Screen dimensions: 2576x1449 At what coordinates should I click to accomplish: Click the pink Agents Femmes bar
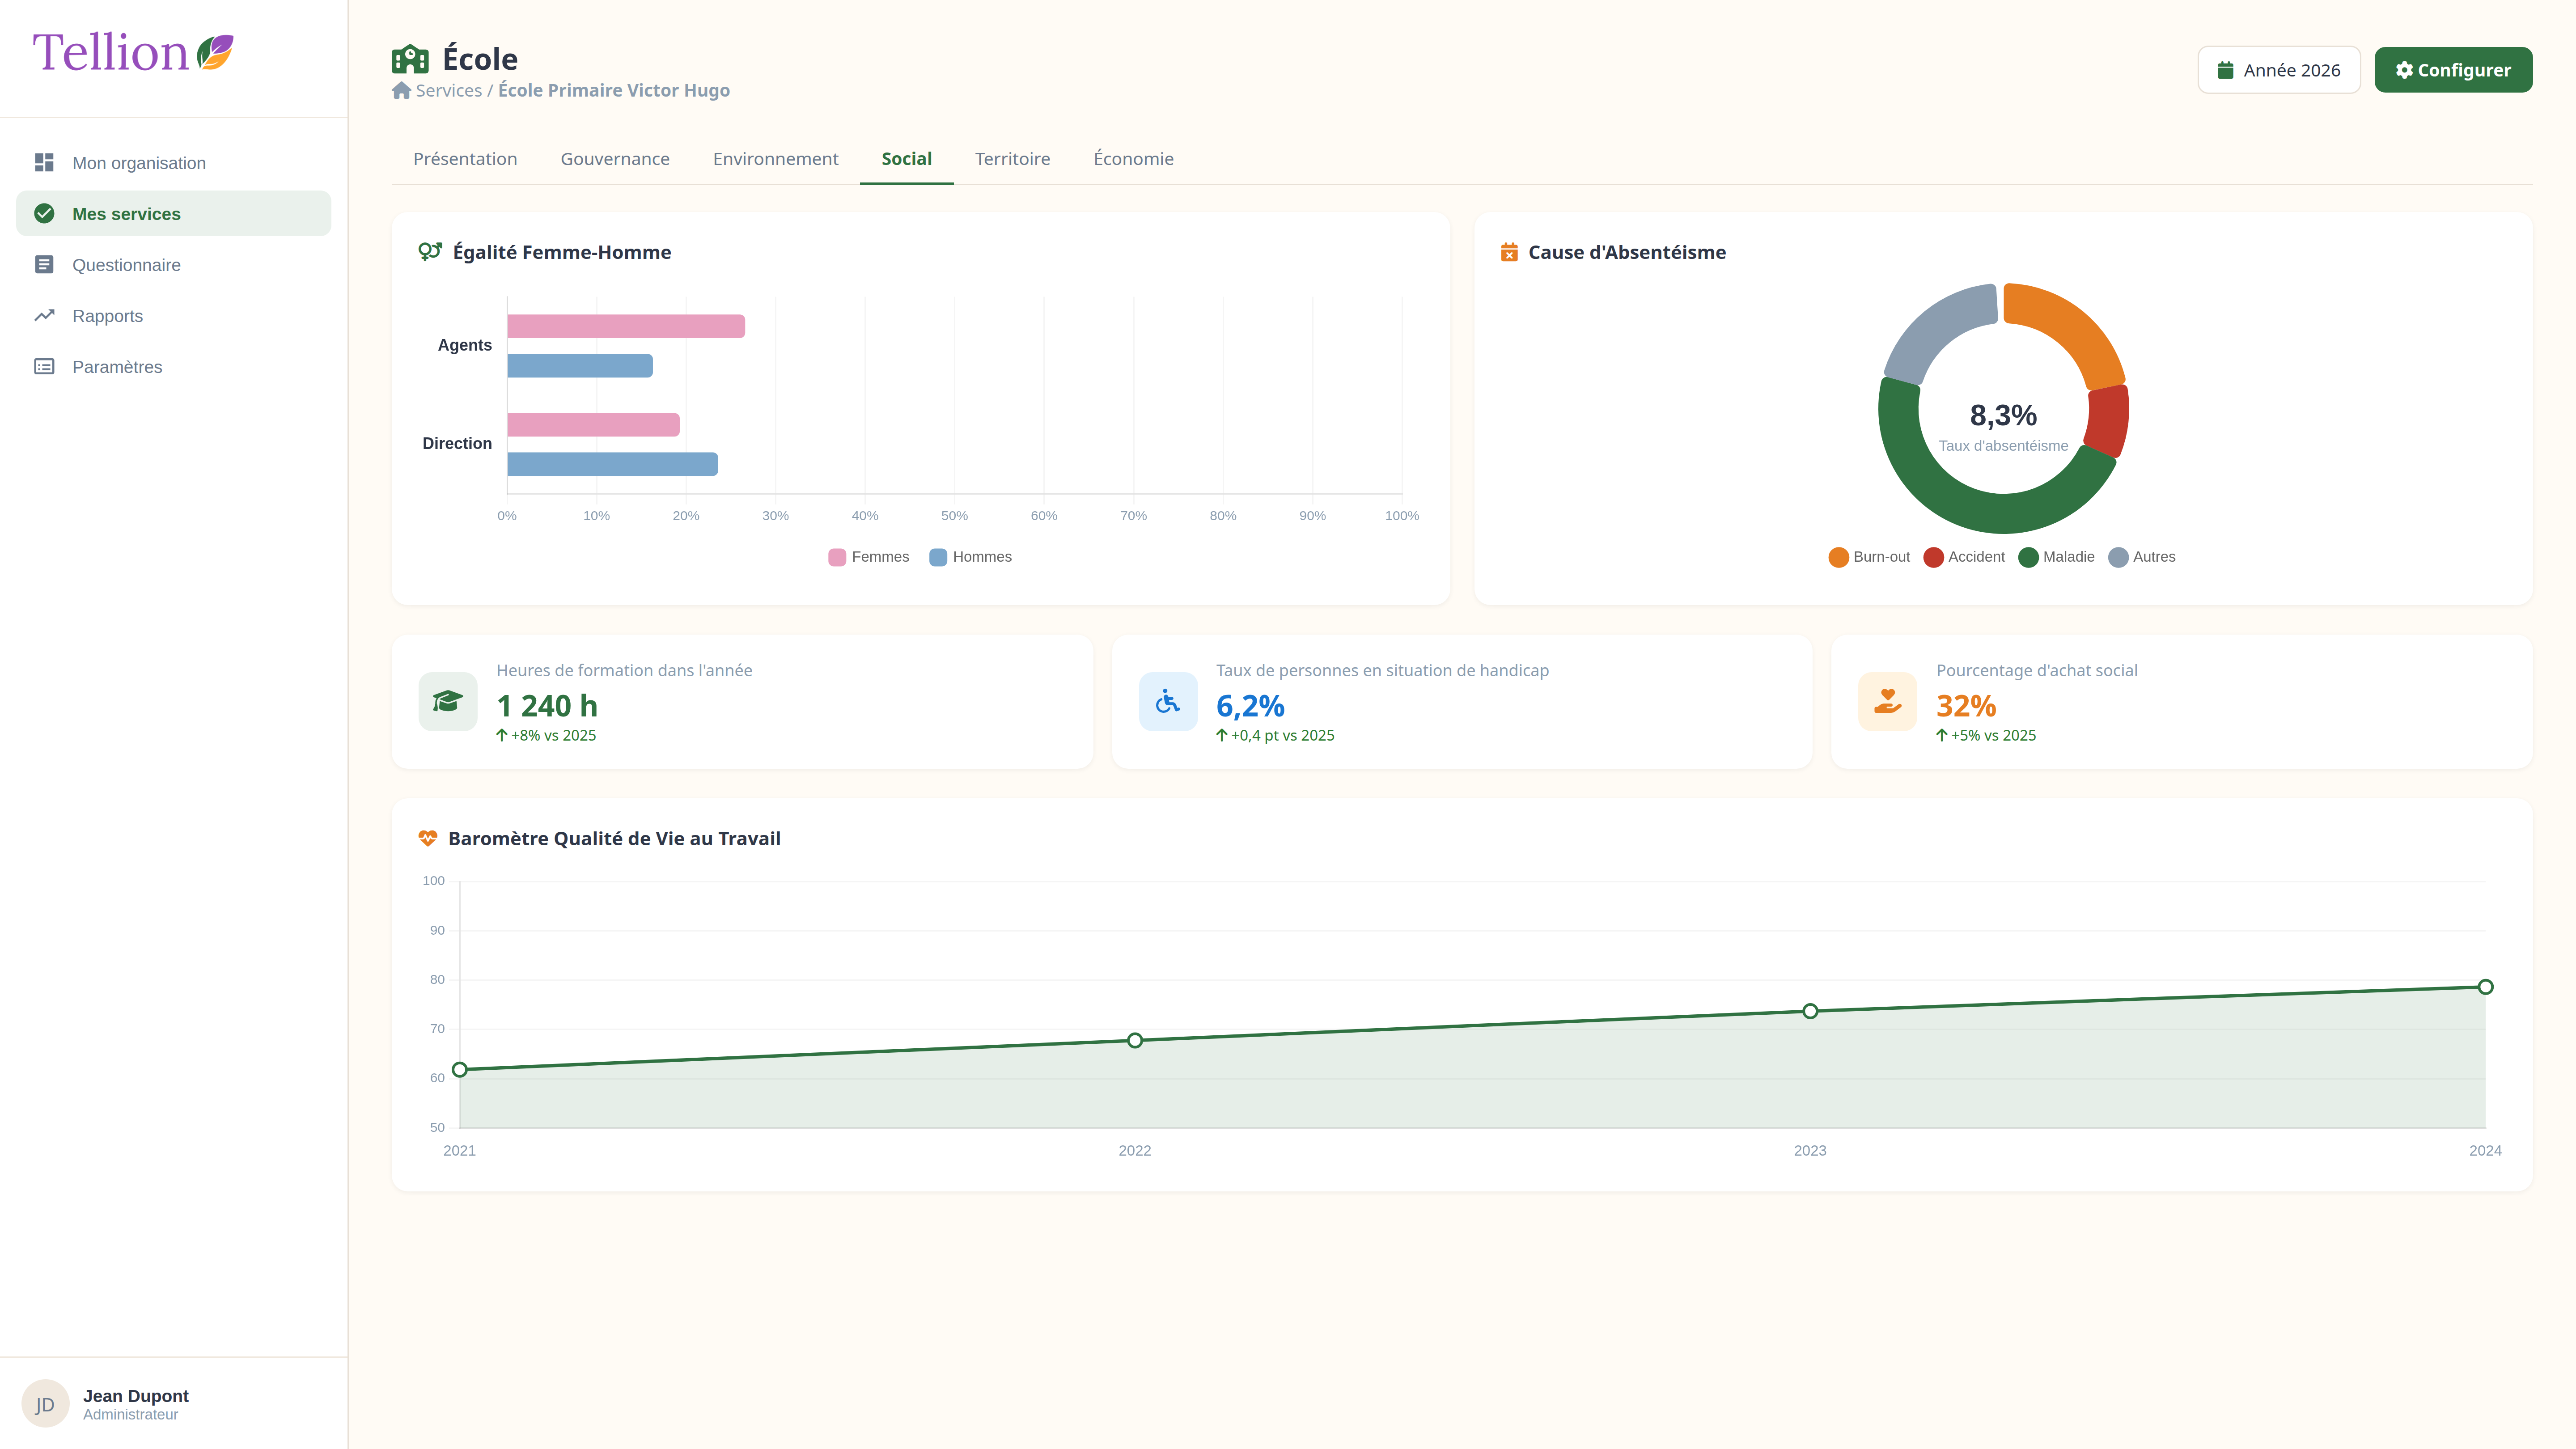click(x=626, y=326)
